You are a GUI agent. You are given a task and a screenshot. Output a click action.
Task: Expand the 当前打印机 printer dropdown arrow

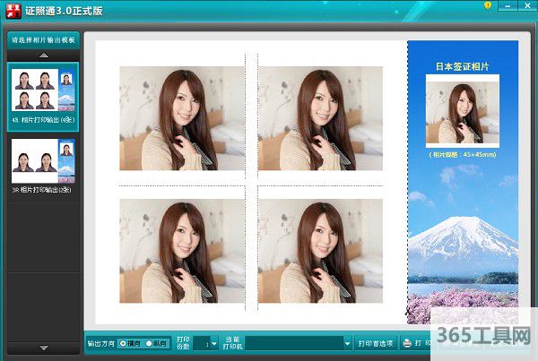[x=347, y=343]
